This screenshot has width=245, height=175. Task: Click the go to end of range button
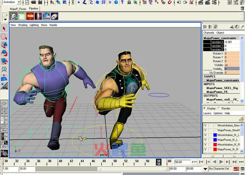pos(241,162)
